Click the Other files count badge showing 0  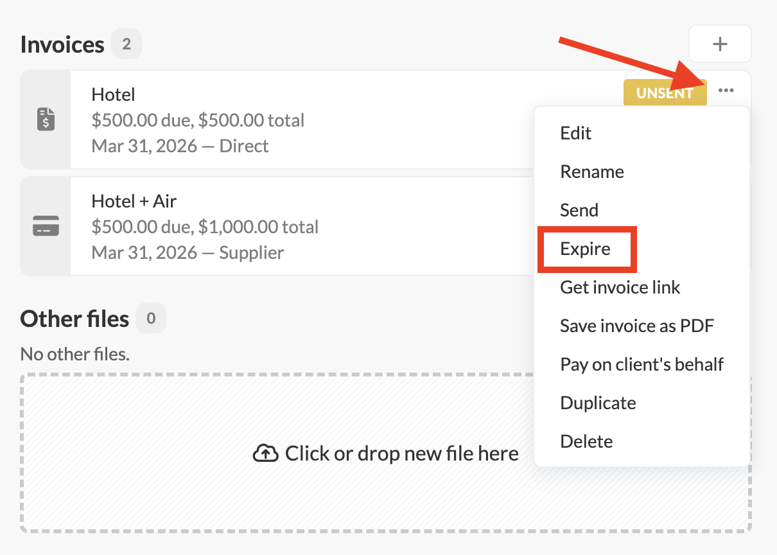151,318
